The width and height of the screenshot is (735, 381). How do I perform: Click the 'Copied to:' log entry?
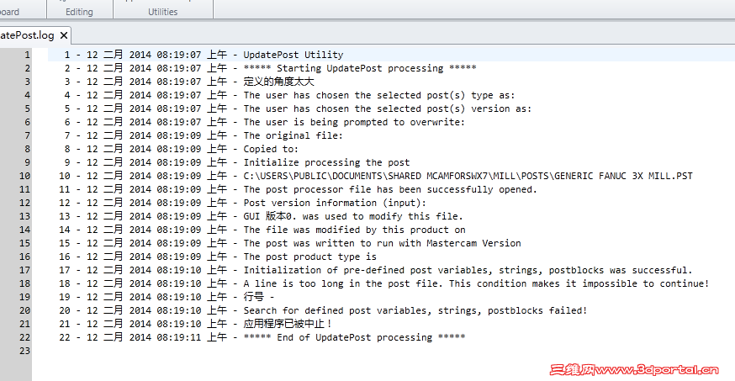point(271,149)
